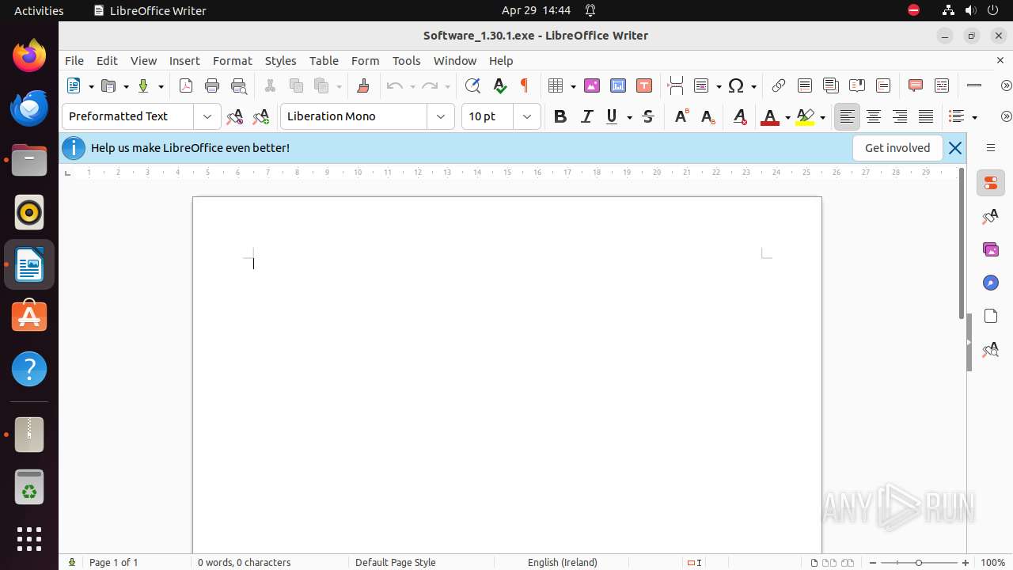This screenshot has height=570, width=1013.
Task: Toggle formatting marks pilcrow
Action: click(x=524, y=85)
